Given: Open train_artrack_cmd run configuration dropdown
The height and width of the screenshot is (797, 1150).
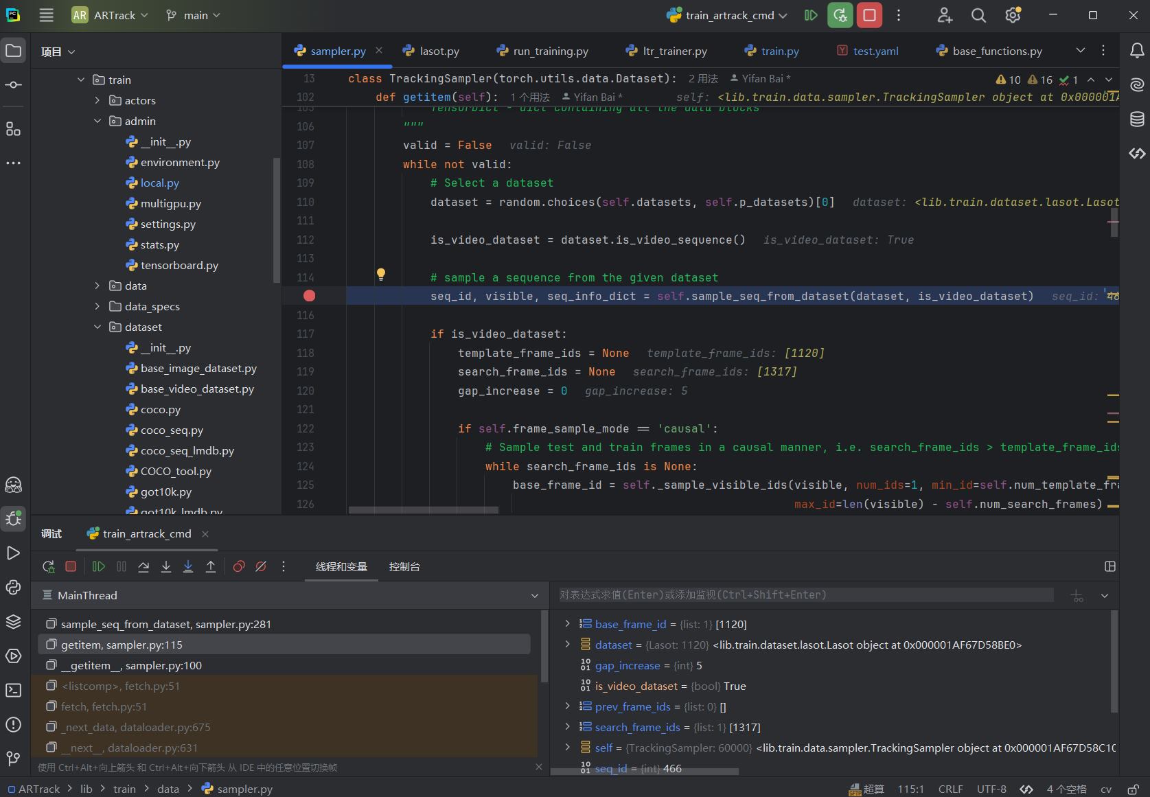Looking at the screenshot, I should [727, 15].
